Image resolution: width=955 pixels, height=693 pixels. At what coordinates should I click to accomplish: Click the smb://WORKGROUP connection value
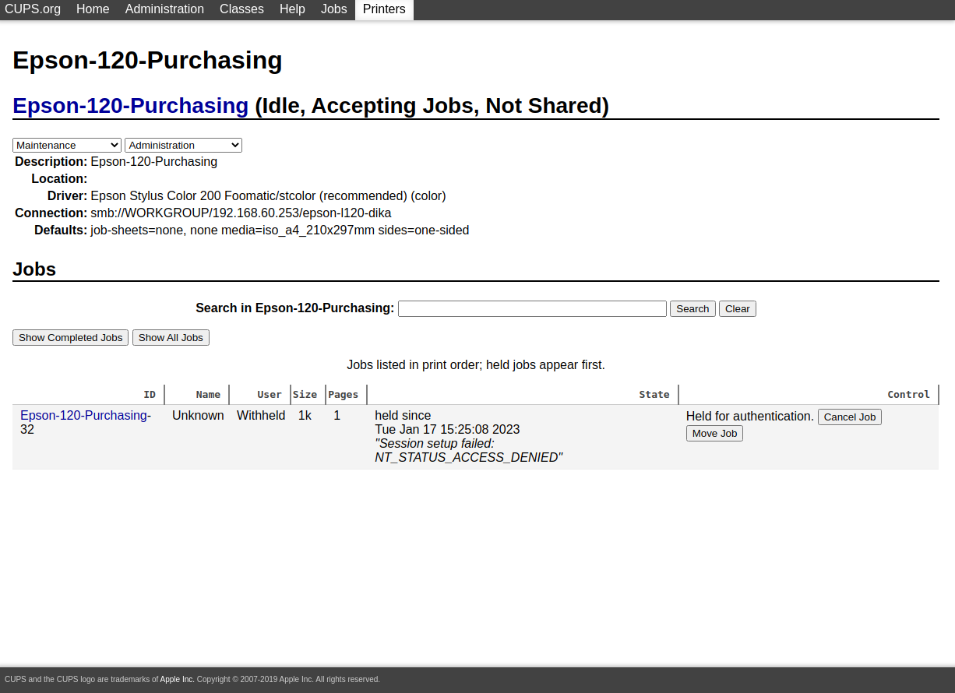pyautogui.click(x=241, y=213)
